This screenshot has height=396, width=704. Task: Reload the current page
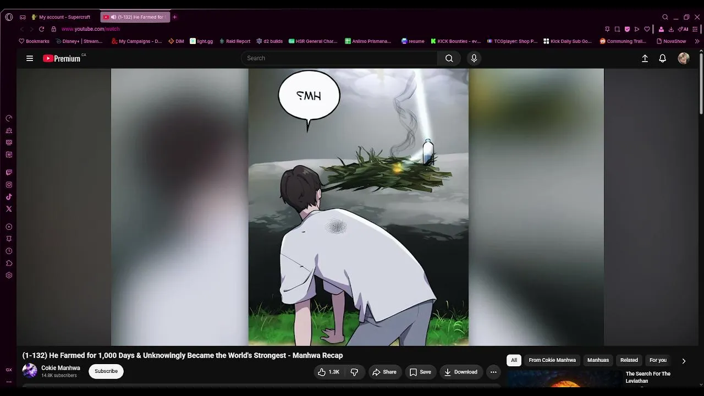pyautogui.click(x=41, y=29)
